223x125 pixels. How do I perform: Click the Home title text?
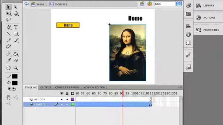135,18
